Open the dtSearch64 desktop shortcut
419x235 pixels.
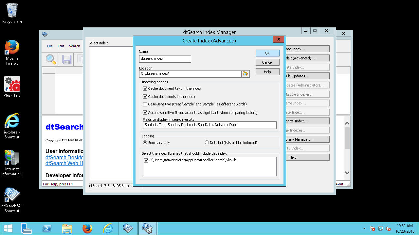[12, 200]
